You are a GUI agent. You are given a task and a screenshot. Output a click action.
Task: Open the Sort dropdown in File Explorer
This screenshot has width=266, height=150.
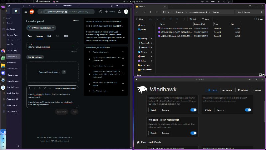point(194,19)
